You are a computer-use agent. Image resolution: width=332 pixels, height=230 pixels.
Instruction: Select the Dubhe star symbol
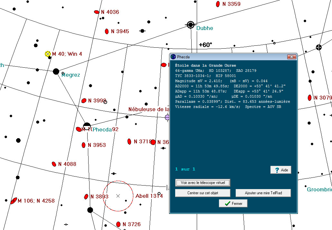coord(191,25)
